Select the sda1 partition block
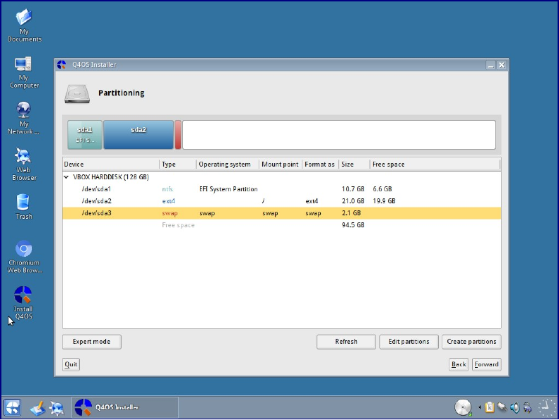Image resolution: width=559 pixels, height=420 pixels. pos(85,135)
